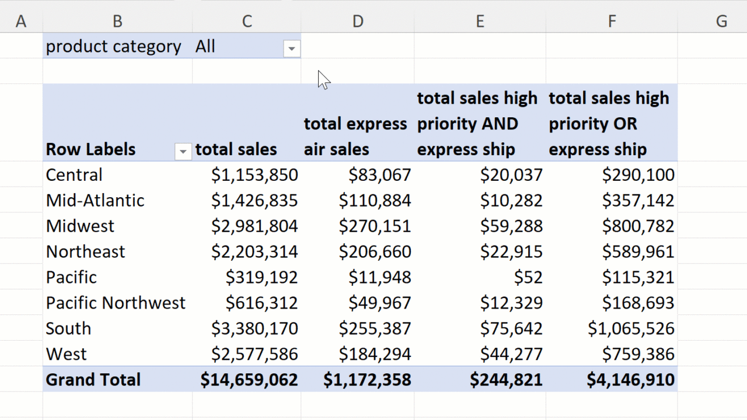
Task: Select the West express air sales $184,294
Action: tap(375, 354)
